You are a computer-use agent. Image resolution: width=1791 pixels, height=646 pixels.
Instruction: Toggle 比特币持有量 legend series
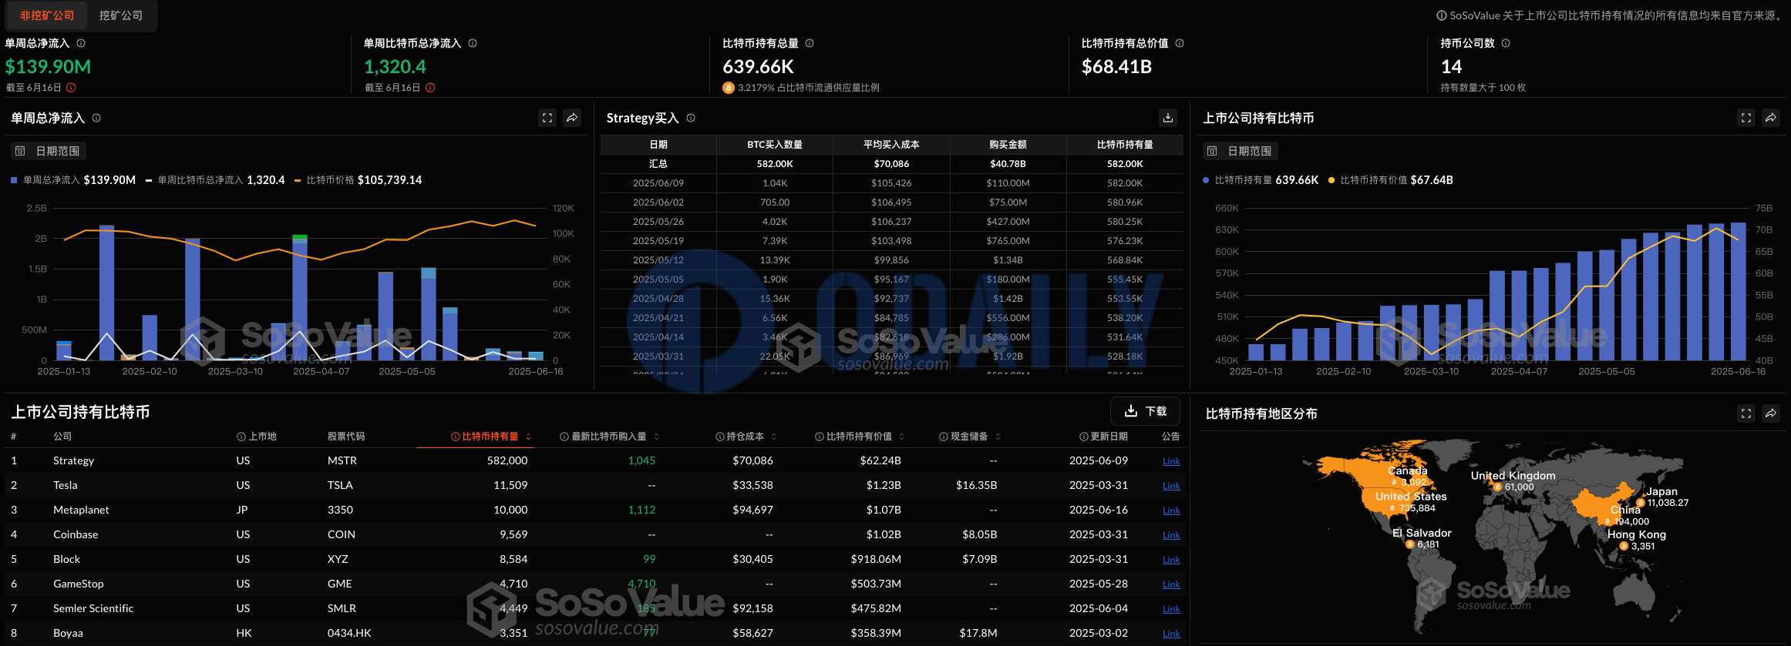pyautogui.click(x=1261, y=180)
